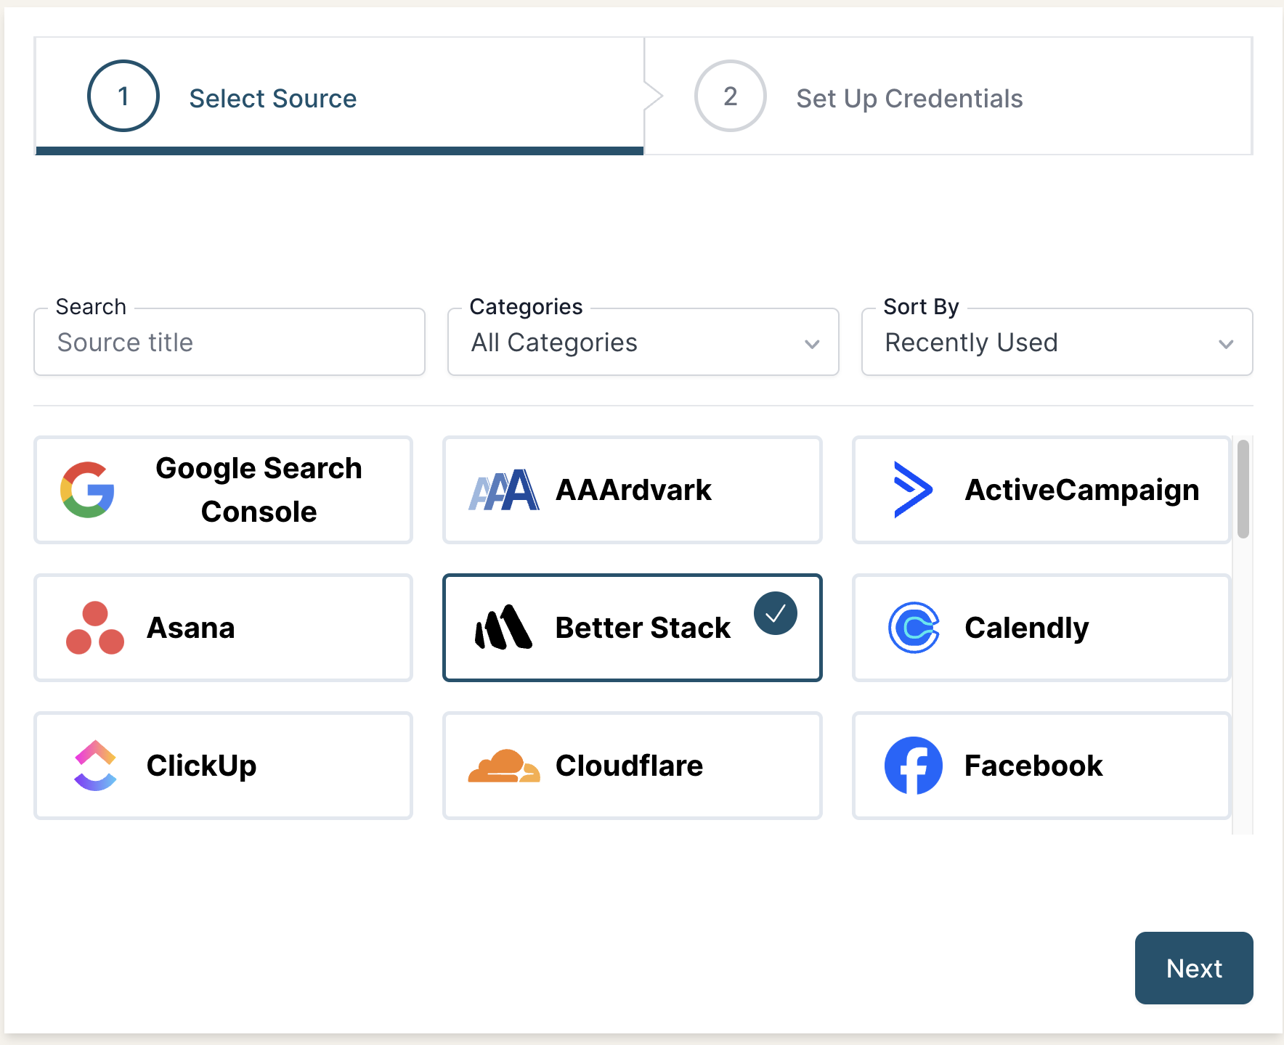1284x1045 pixels.
Task: Click the Next button
Action: [x=1193, y=968]
